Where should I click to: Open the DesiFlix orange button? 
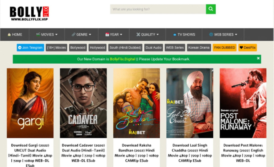[248, 48]
